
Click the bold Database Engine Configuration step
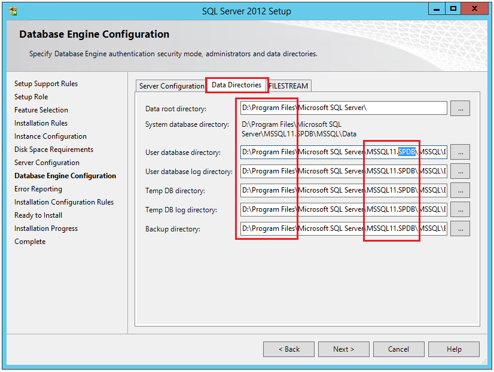[65, 176]
